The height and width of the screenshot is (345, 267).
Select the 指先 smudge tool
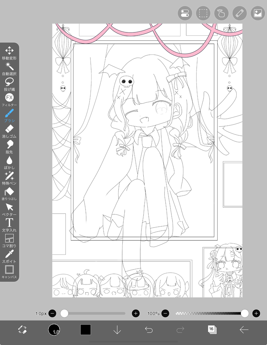coord(9,147)
